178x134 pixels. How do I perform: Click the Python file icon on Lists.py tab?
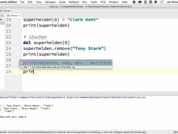pyautogui.click(x=8, y=15)
